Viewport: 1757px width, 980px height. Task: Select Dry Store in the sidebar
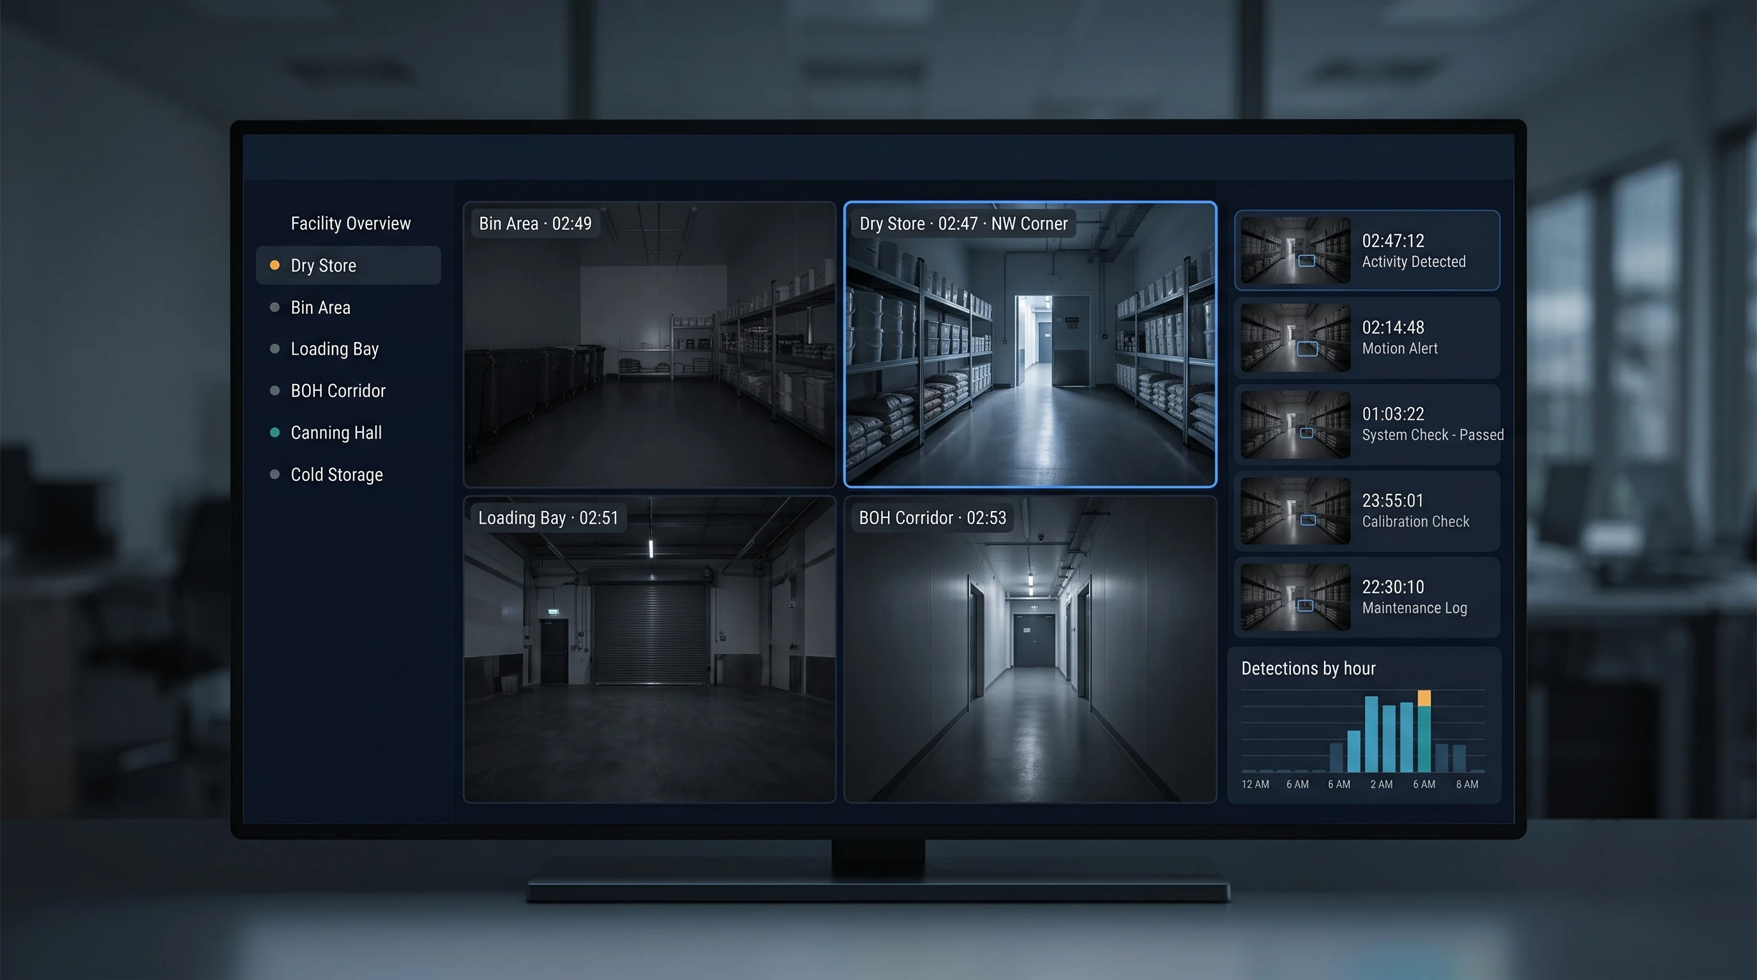(x=348, y=265)
